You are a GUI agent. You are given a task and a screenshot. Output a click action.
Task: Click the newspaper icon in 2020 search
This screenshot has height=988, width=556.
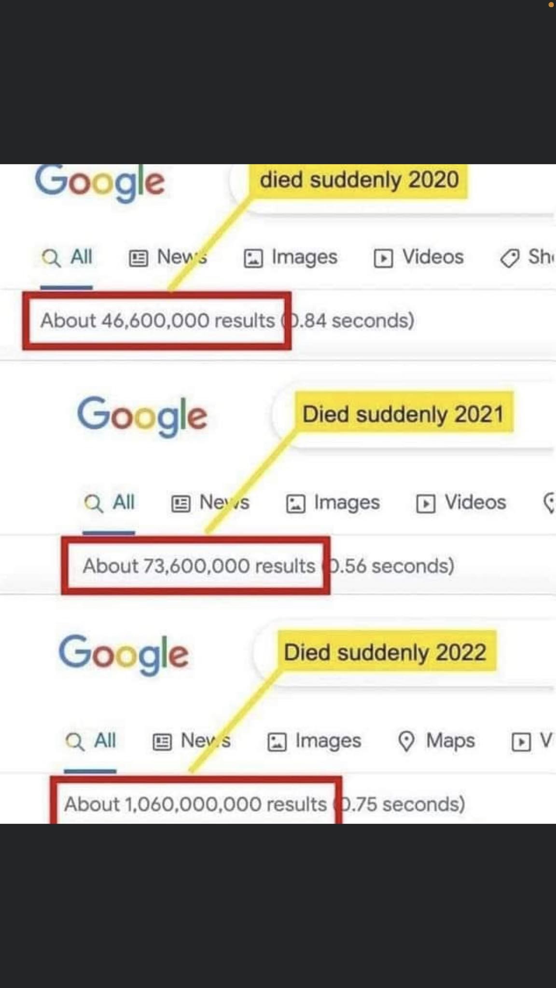pyautogui.click(x=138, y=259)
